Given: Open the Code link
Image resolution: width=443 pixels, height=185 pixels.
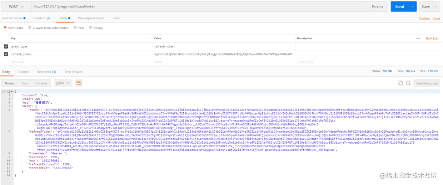Looking at the screenshot, I should (436, 19).
